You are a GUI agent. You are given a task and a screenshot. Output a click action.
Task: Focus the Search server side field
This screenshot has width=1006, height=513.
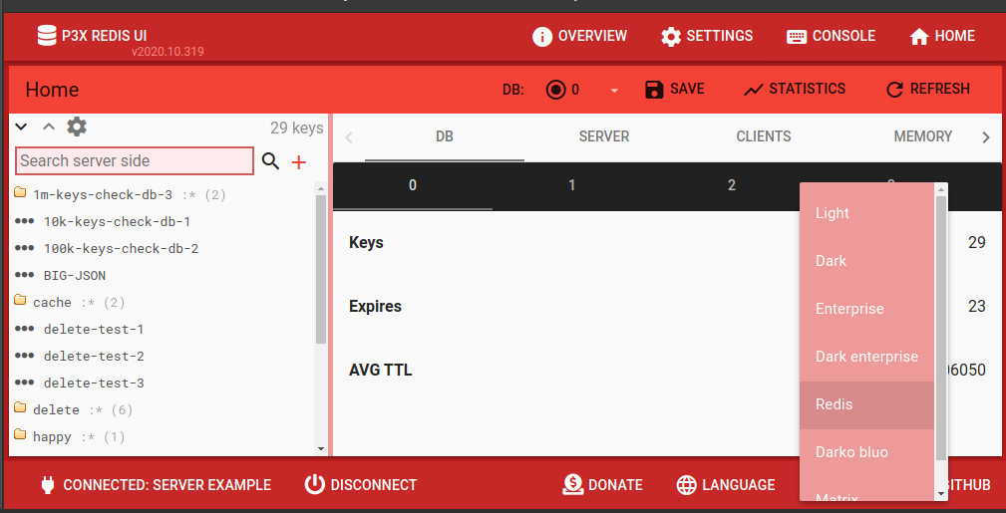pyautogui.click(x=135, y=161)
